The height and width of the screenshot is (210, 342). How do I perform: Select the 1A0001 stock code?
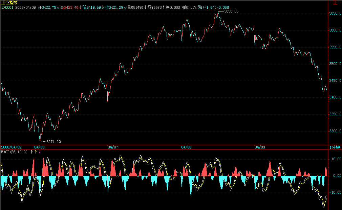click(x=7, y=7)
